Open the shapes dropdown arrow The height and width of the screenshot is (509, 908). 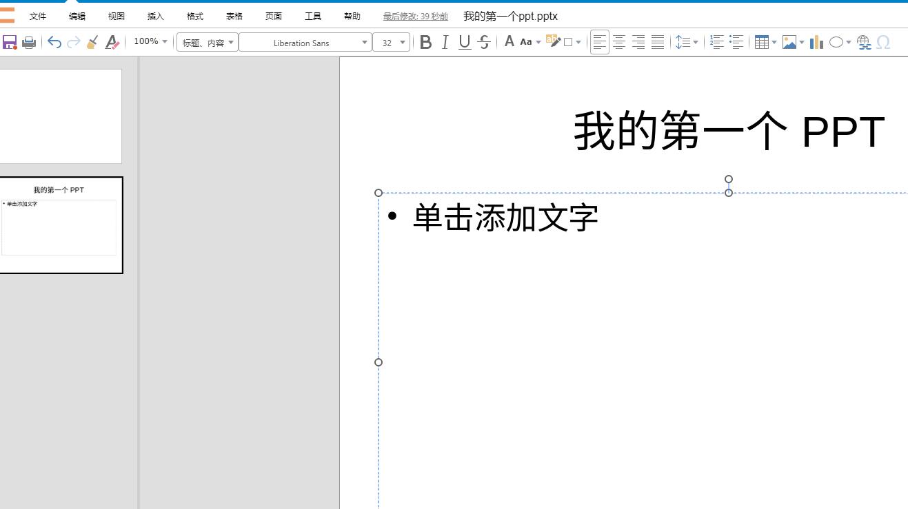[x=849, y=43]
